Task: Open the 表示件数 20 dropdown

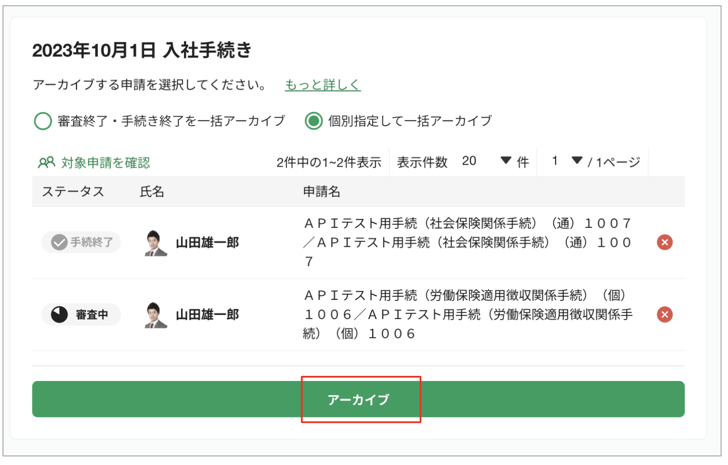Action: 487,161
